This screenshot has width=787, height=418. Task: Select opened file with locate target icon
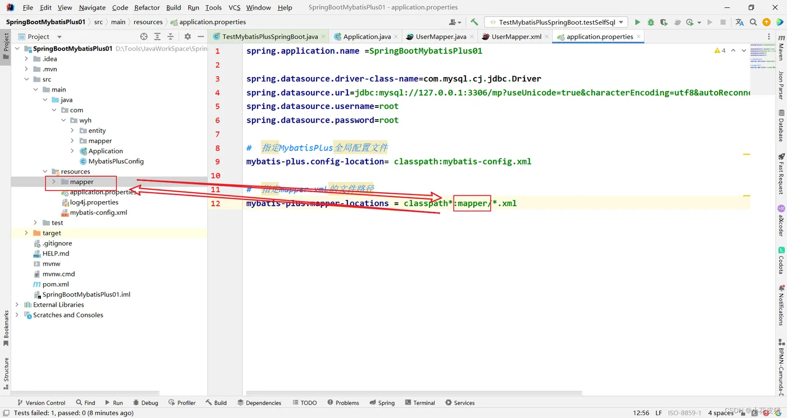(144, 37)
